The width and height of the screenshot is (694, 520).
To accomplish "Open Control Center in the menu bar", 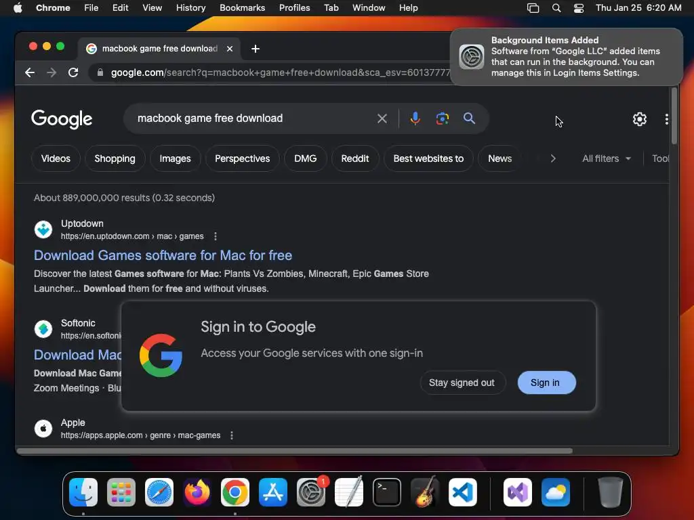I will coord(579,8).
